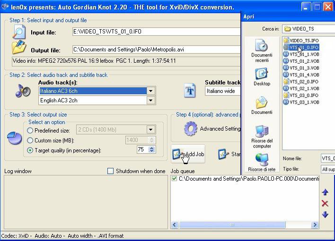Move job up with blue up arrow

pyautogui.click(x=325, y=192)
